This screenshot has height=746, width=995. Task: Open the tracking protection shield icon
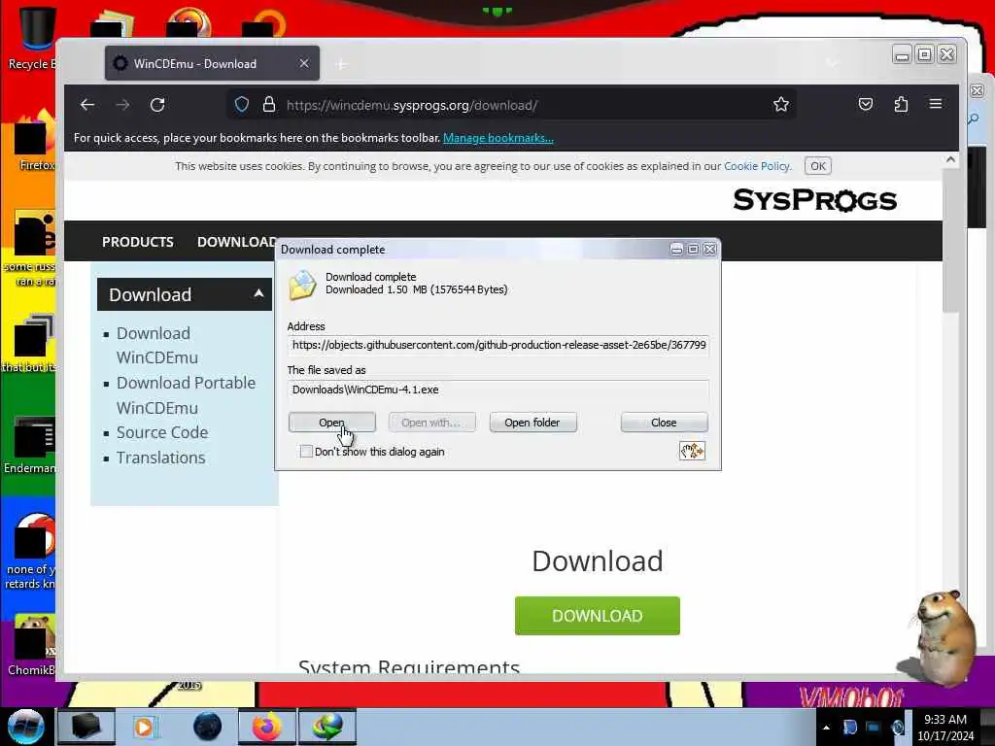tap(242, 104)
